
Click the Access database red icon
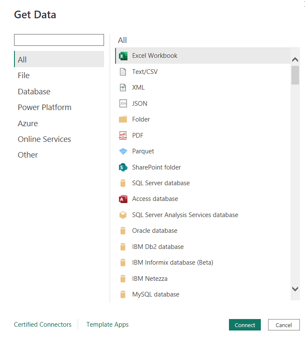(123, 199)
